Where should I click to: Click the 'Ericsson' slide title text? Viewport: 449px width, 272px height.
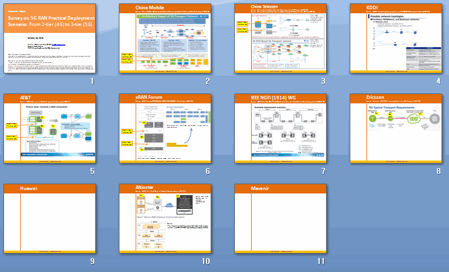point(375,97)
